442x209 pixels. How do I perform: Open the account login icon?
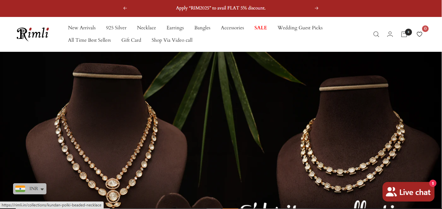click(x=390, y=34)
